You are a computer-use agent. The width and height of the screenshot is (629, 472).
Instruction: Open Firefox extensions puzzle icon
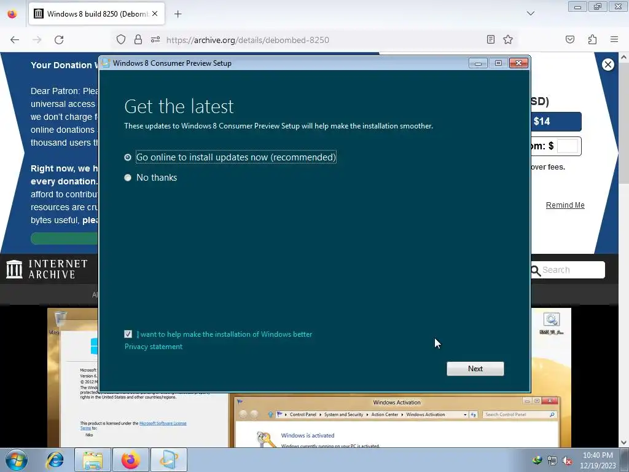(x=592, y=39)
